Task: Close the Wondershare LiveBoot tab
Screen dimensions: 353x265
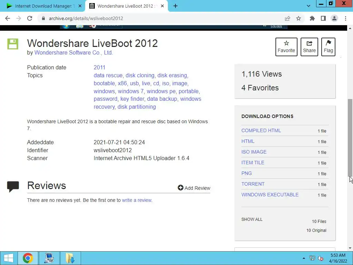Action: coord(162,6)
